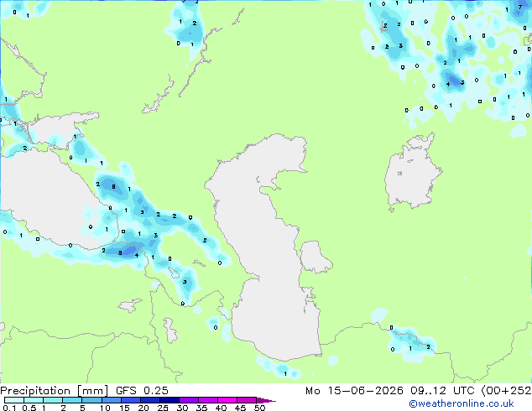Click the 40 to 45 mm magenta swatch
This screenshot has height=411, width=532.
point(227,400)
